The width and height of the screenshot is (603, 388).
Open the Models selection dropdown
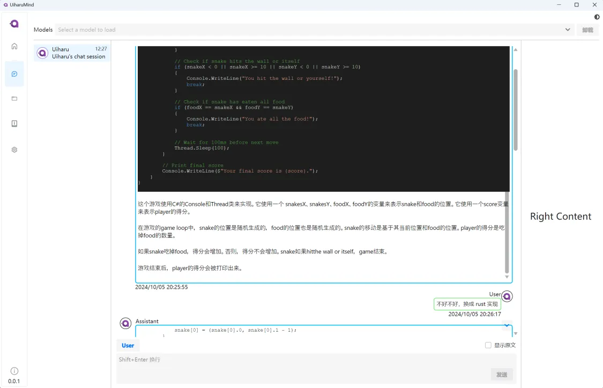click(x=311, y=30)
